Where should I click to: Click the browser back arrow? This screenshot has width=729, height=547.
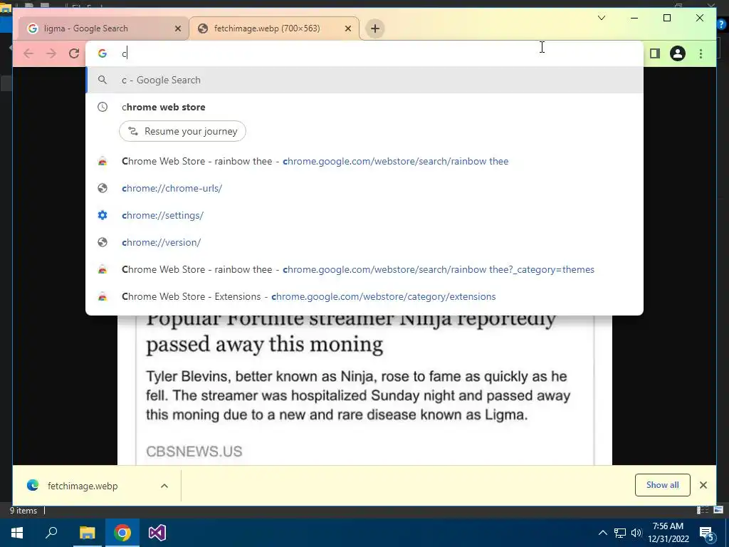(x=28, y=53)
